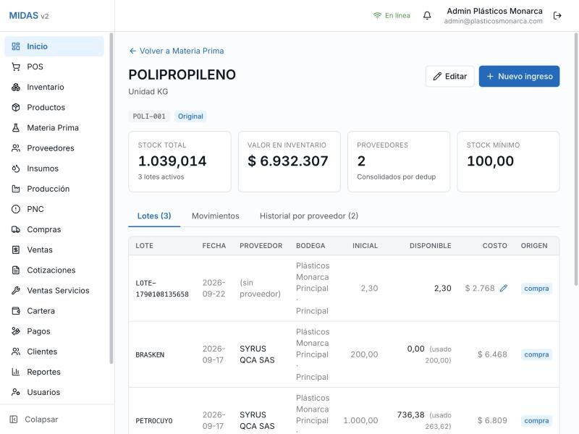Click the MIDAS v2 logo
Image resolution: width=579 pixels, height=434 pixels.
[29, 15]
